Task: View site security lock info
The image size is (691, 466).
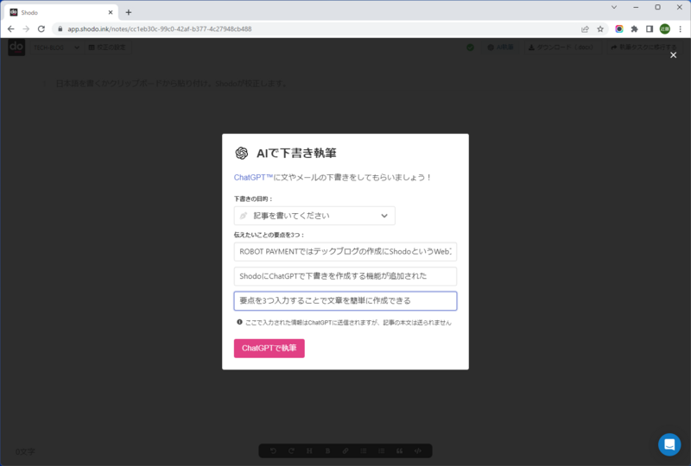Action: click(x=60, y=29)
